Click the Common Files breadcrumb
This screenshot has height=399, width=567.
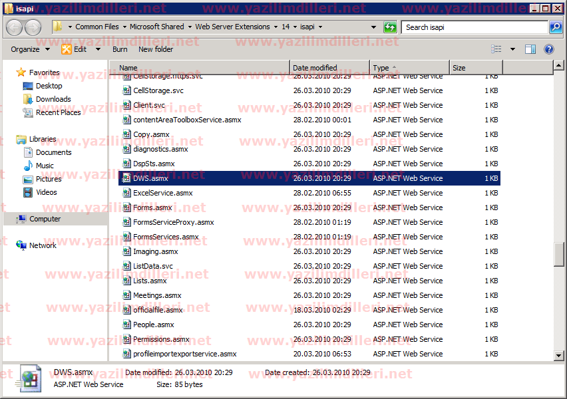point(97,27)
